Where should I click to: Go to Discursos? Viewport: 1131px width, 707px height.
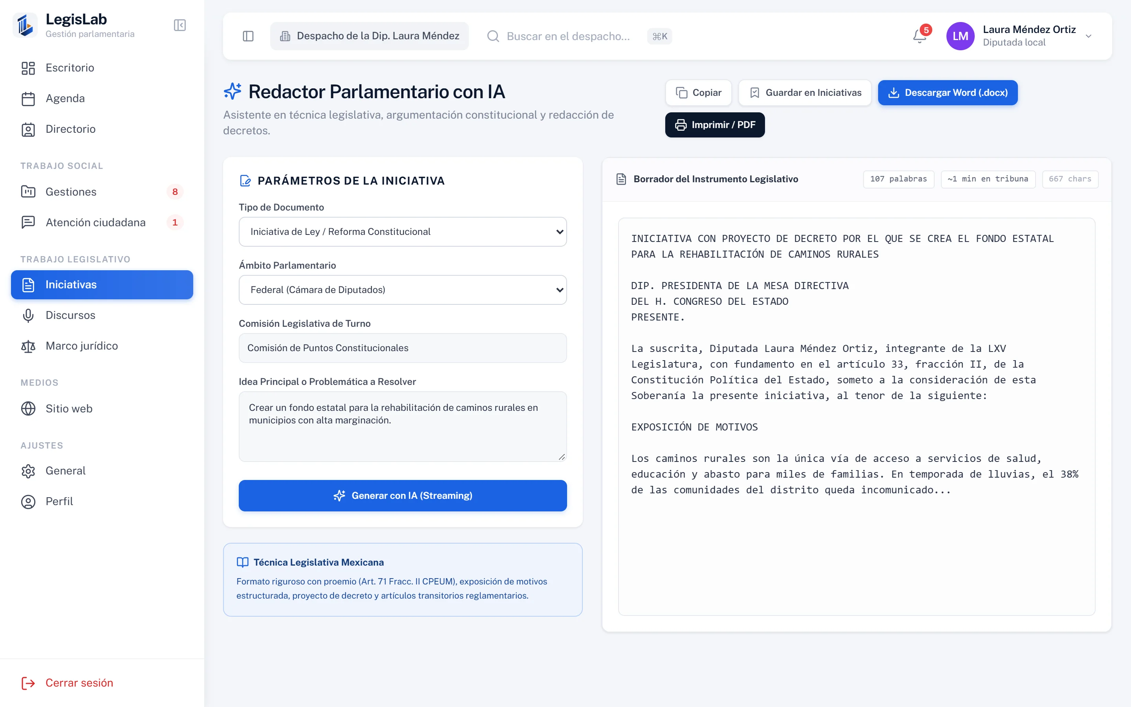pos(102,315)
